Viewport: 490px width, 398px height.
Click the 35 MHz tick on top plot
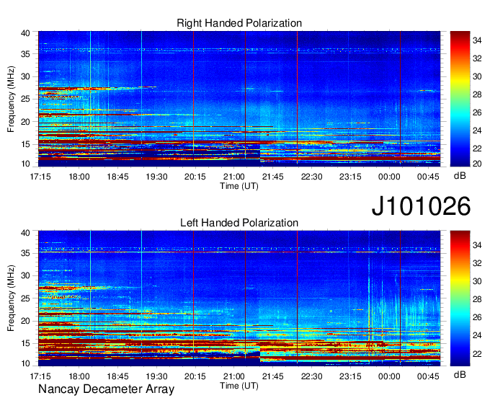pos(25,54)
